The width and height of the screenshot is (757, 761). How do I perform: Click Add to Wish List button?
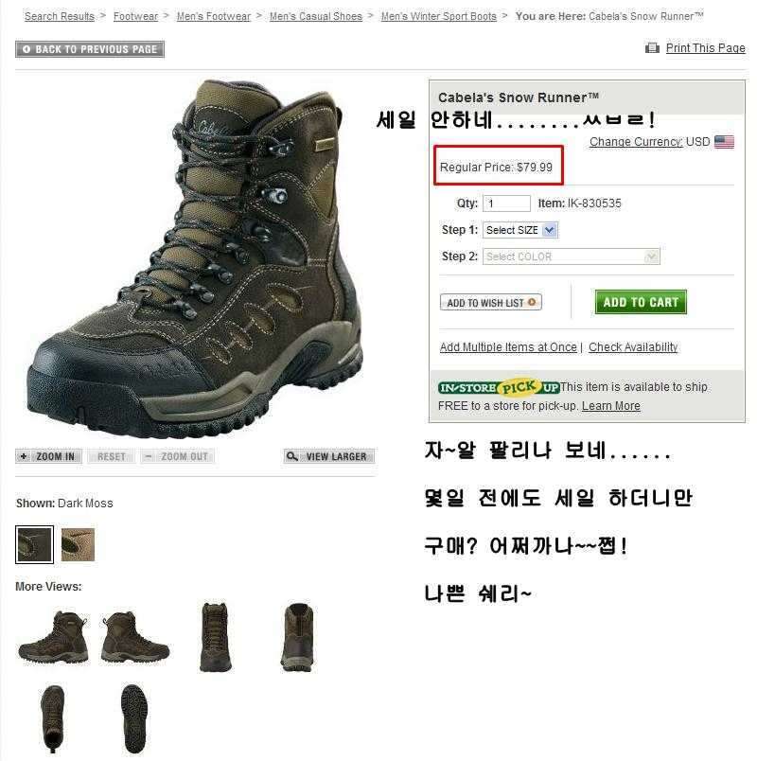[x=490, y=302]
